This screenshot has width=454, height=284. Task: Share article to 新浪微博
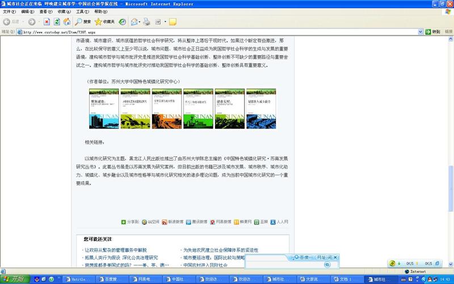[173, 222]
